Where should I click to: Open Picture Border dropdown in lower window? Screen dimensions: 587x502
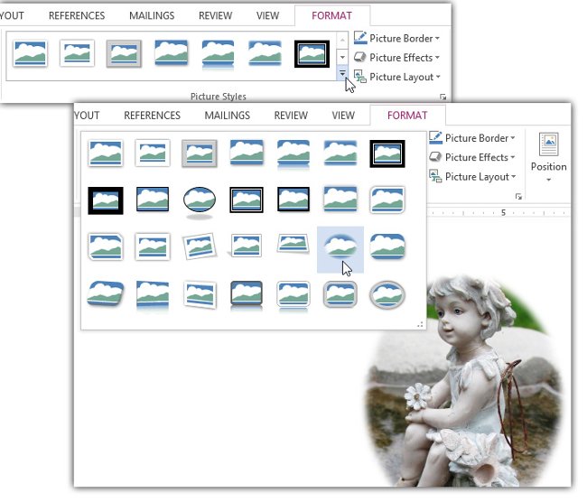[472, 138]
